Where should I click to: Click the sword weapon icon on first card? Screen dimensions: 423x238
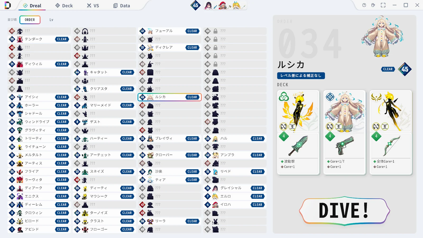click(x=298, y=145)
